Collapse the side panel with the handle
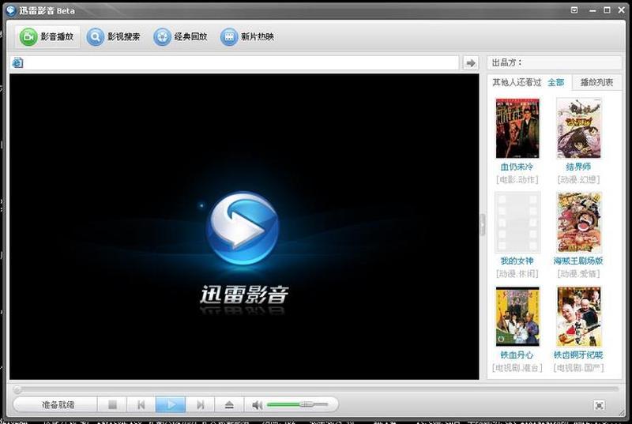This screenshot has width=632, height=424. click(483, 224)
